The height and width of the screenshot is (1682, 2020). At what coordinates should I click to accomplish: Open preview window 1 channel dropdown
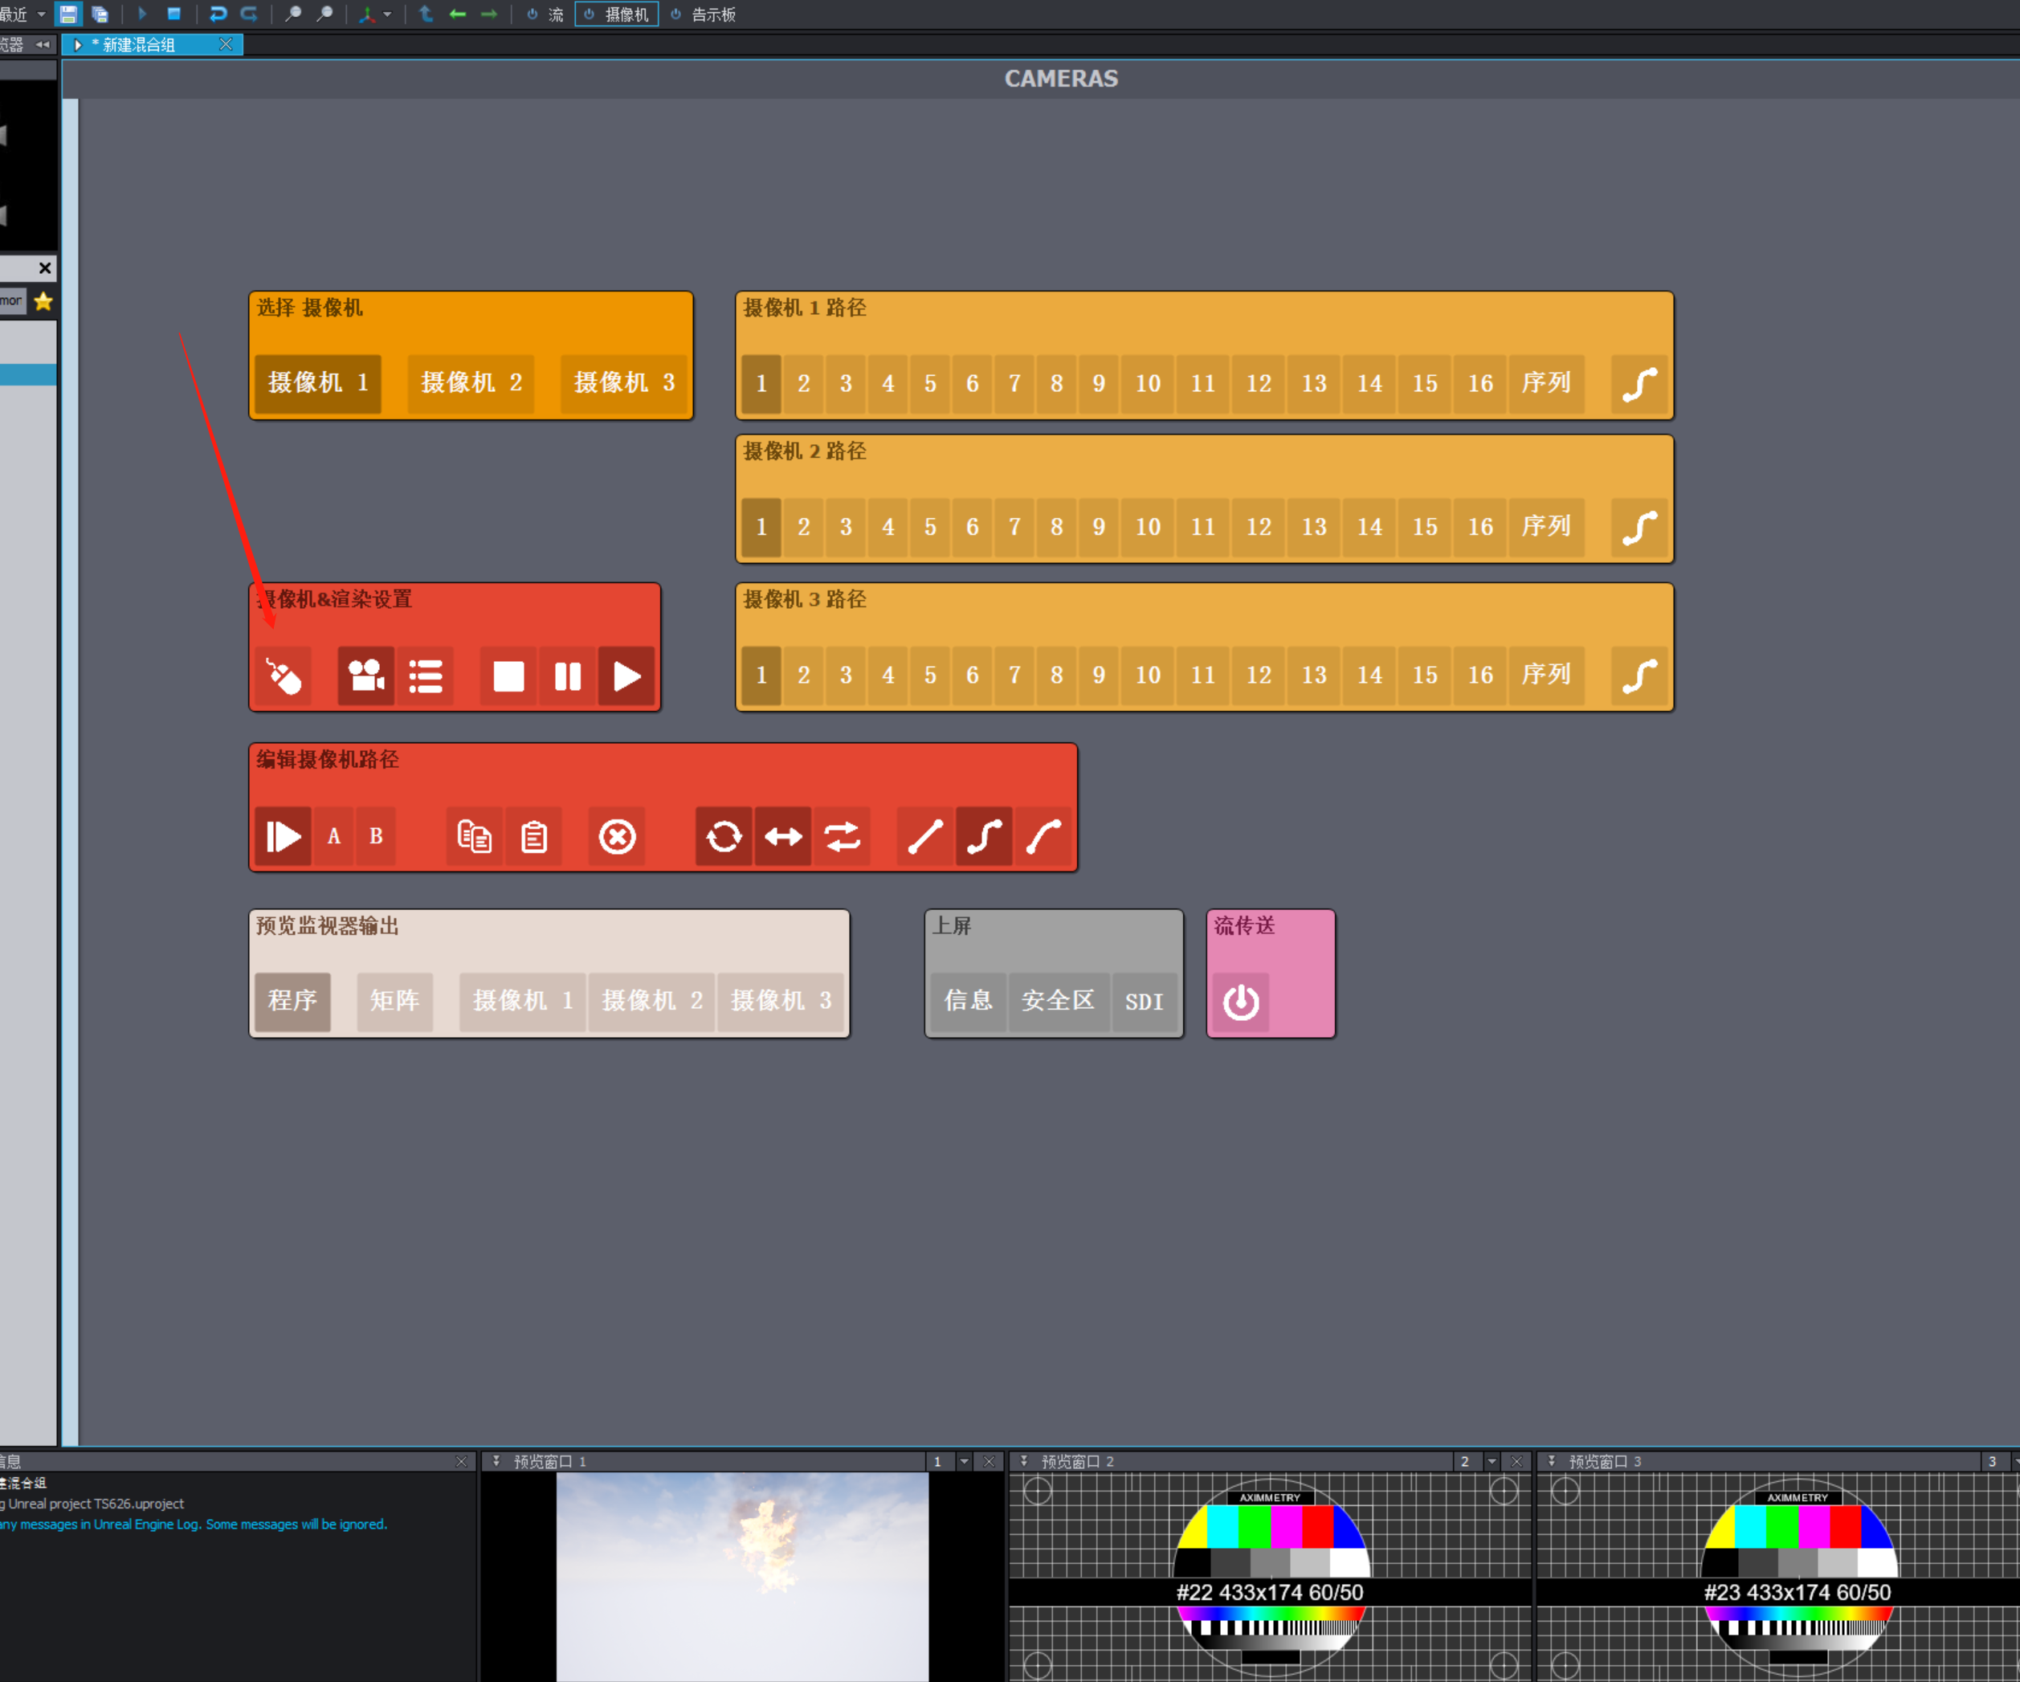(964, 1462)
